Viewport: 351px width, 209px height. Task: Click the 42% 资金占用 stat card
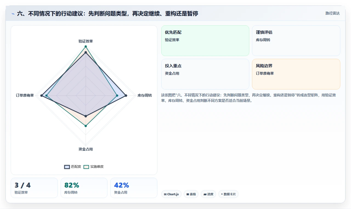[x=134, y=188]
